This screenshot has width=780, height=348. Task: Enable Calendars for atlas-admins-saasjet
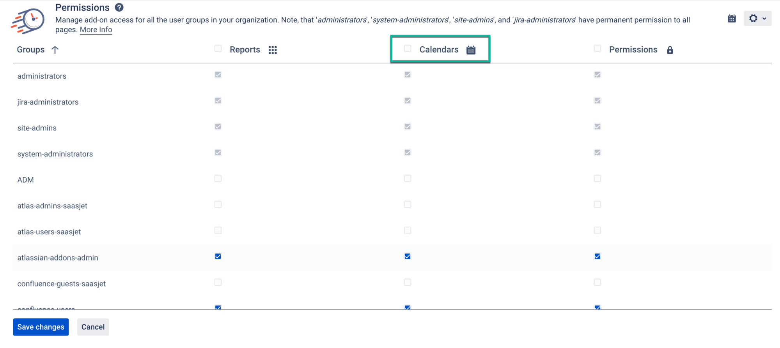point(408,204)
